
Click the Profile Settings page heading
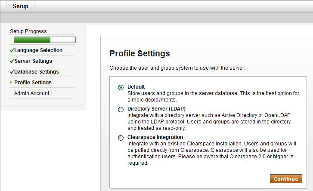[x=139, y=53]
